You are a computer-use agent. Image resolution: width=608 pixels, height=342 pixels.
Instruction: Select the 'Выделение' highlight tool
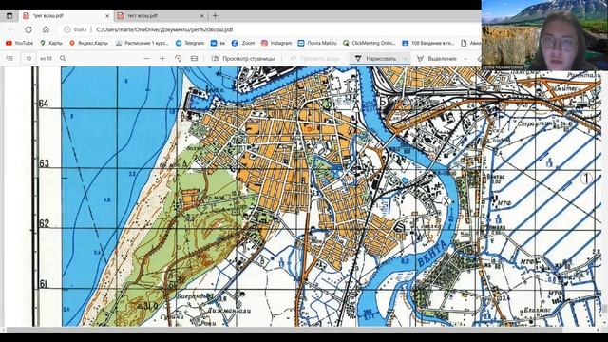(437, 59)
